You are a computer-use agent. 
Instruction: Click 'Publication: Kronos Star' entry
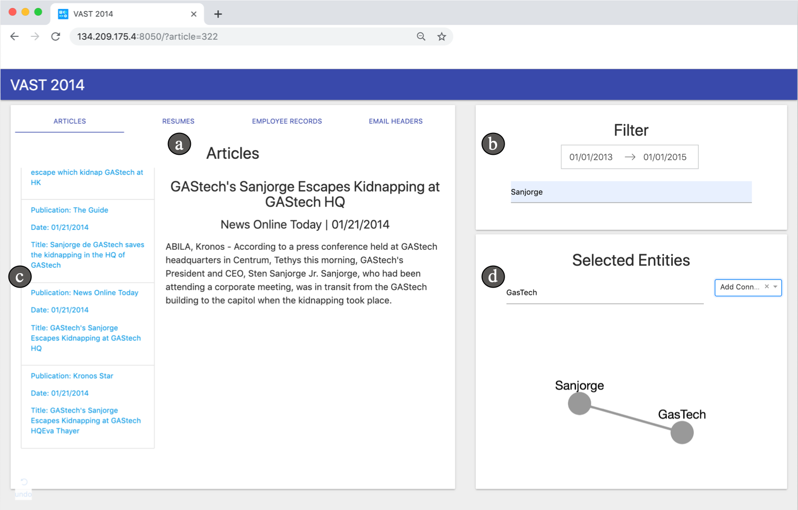(x=72, y=376)
